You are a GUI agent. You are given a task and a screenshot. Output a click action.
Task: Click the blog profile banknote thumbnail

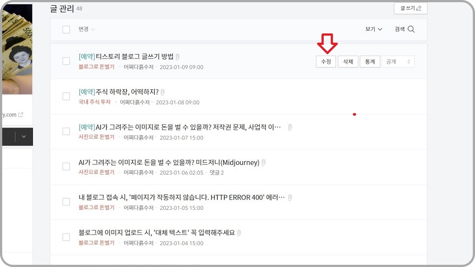[17, 49]
